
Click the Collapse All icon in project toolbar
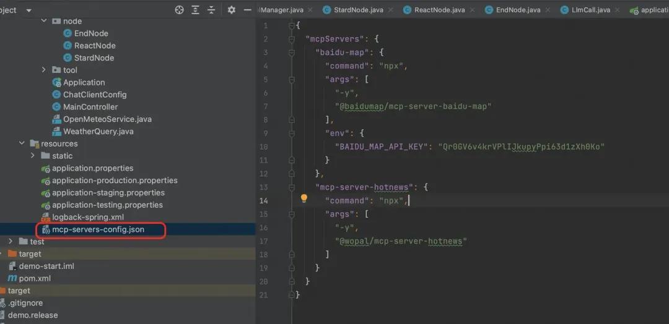211,10
